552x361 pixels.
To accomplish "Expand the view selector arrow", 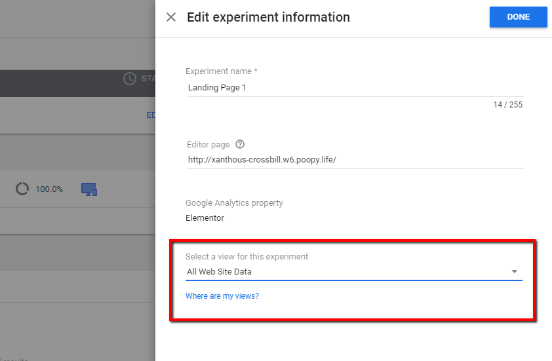I will (515, 271).
